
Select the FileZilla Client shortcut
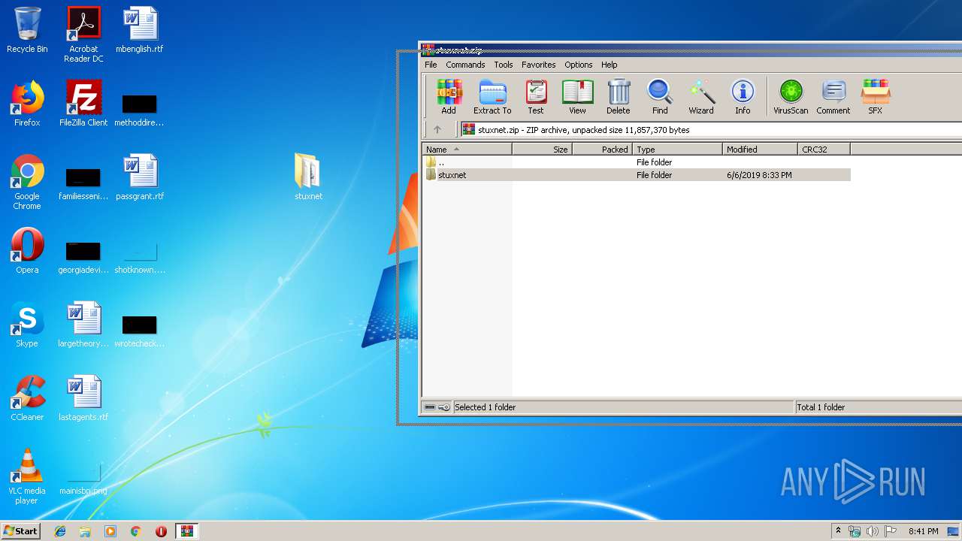tap(83, 104)
